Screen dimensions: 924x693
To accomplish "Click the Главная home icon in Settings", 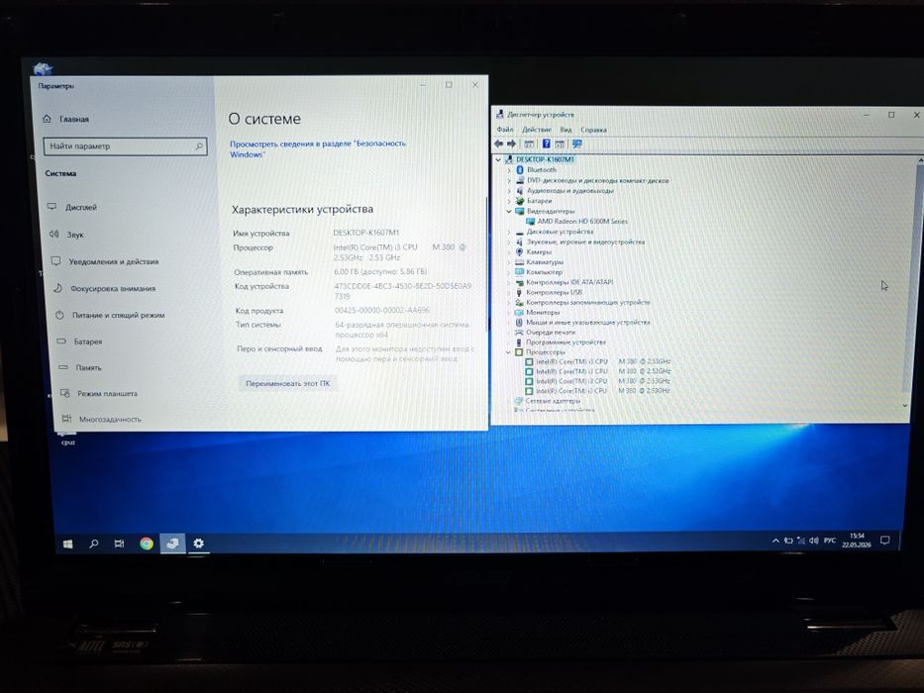I will [48, 119].
